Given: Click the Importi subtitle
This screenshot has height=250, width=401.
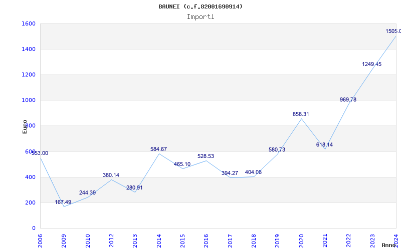Looking at the screenshot, I should point(200,17).
